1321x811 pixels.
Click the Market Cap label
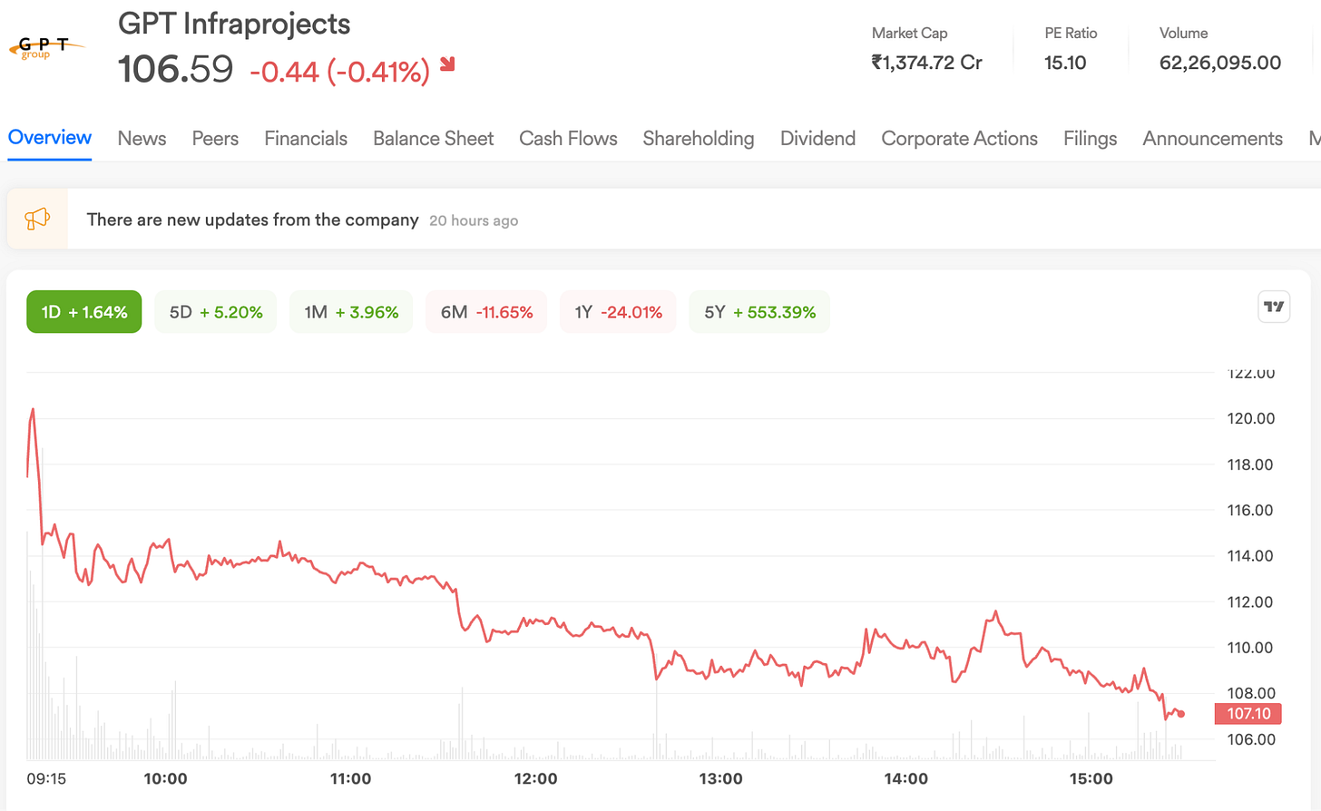tap(909, 33)
